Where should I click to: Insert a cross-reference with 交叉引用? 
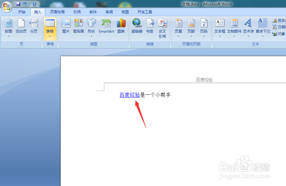[x=162, y=28]
